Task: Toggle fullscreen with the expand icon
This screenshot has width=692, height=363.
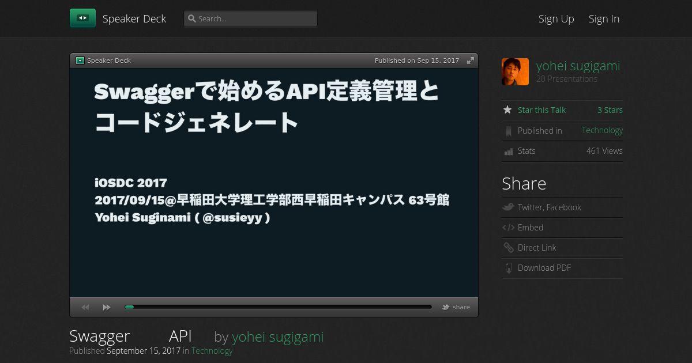Action: pos(471,60)
